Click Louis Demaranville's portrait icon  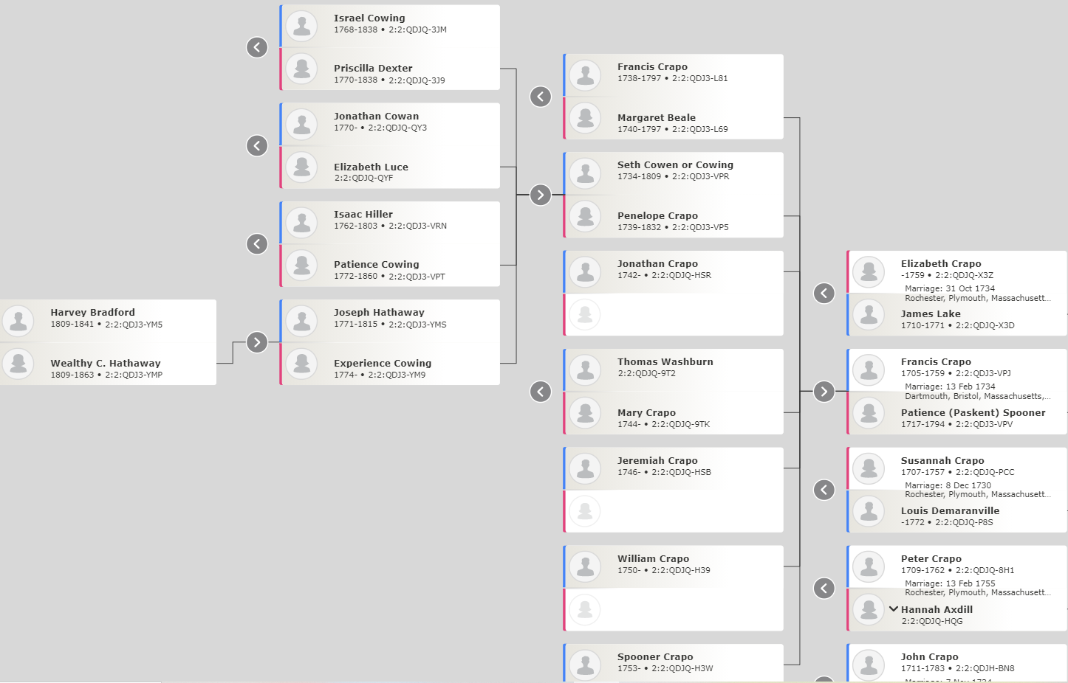pyautogui.click(x=869, y=511)
